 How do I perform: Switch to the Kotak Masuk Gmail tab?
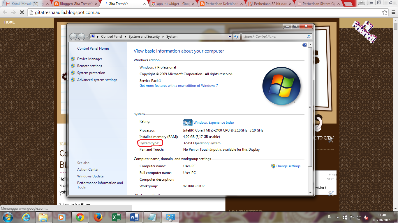(x=27, y=4)
